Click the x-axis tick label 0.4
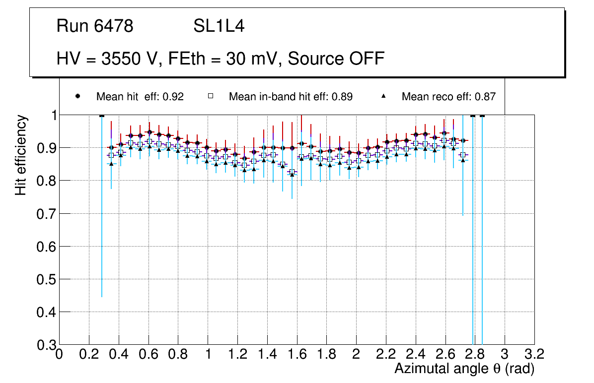Image resolution: width=594 pixels, height=383 pixels. tap(118, 354)
